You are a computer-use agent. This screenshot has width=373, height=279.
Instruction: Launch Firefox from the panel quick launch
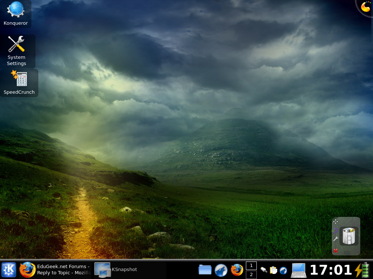coord(237,270)
